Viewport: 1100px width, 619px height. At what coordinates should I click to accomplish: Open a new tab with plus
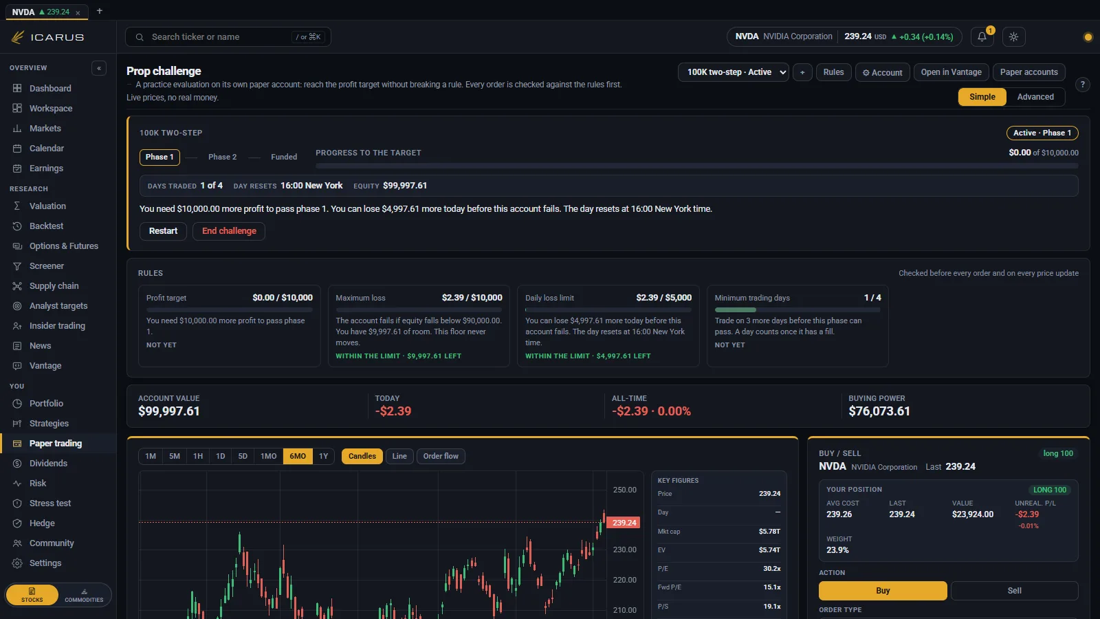[100, 11]
